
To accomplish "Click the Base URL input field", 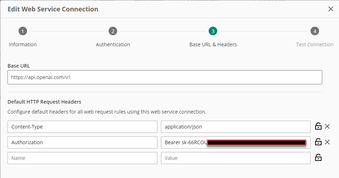I will pos(165,77).
